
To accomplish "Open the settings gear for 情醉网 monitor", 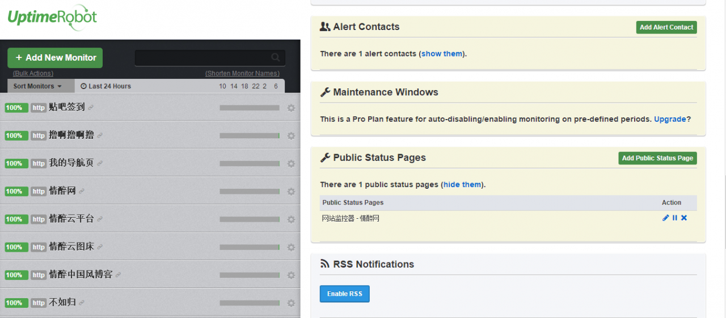I will [291, 192].
